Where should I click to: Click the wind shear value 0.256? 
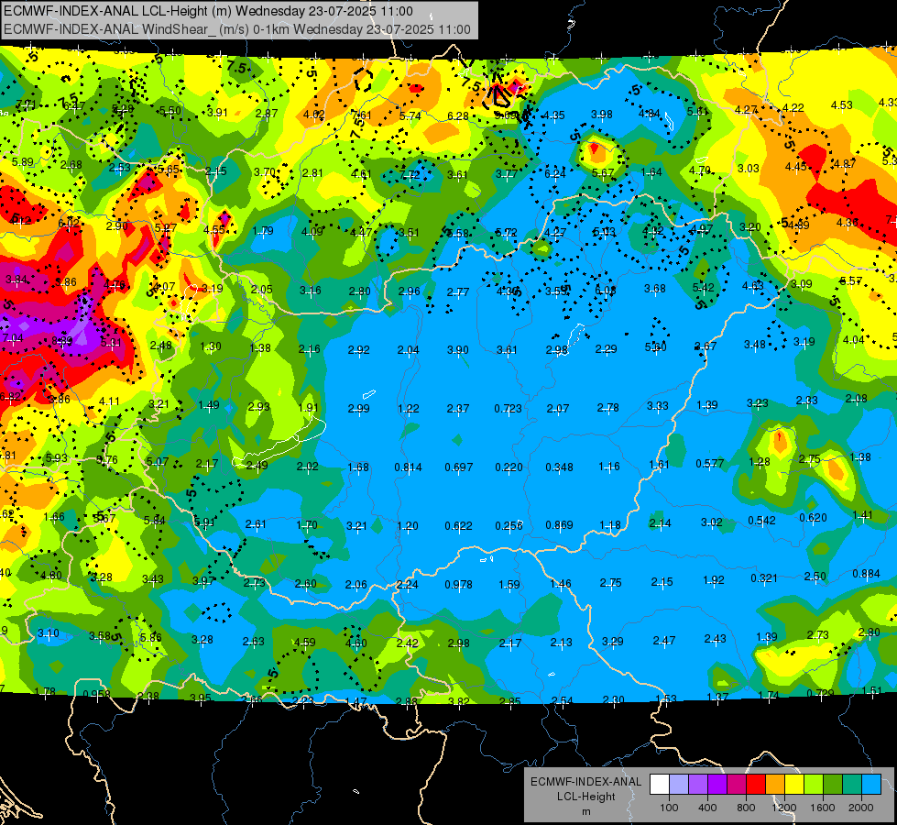(509, 525)
